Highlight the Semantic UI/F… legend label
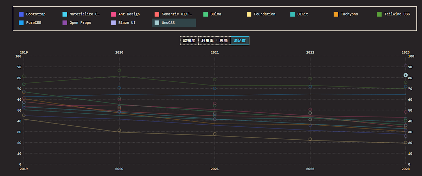 [x=177, y=14]
